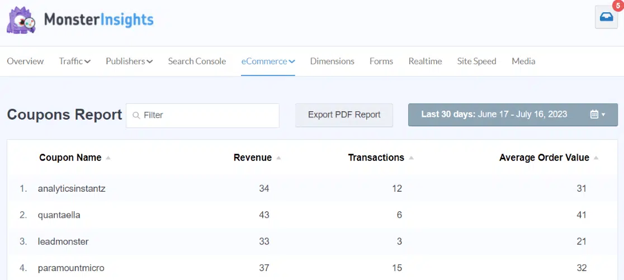The height and width of the screenshot is (280, 624).
Task: Open the notifications inbox icon
Action: 606,17
